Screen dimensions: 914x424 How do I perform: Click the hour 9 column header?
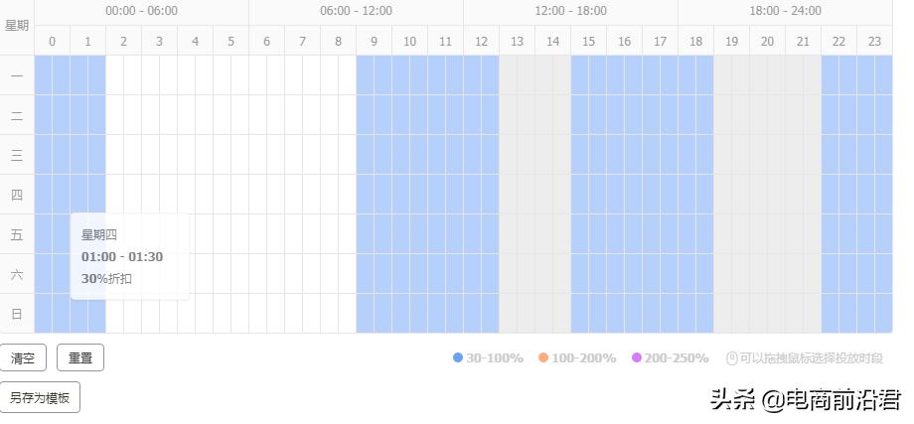coord(374,41)
